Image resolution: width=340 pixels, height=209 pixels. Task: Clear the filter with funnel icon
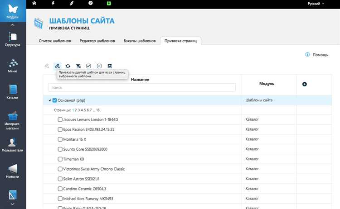point(78,66)
